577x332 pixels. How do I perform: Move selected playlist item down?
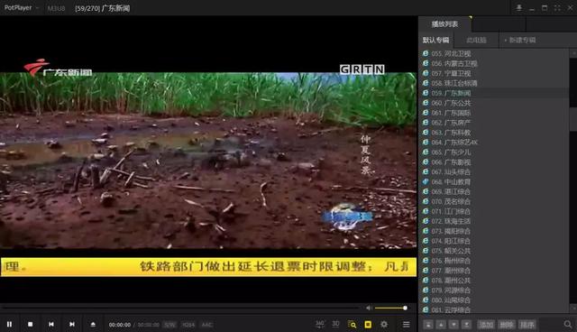pyautogui.click(x=453, y=324)
